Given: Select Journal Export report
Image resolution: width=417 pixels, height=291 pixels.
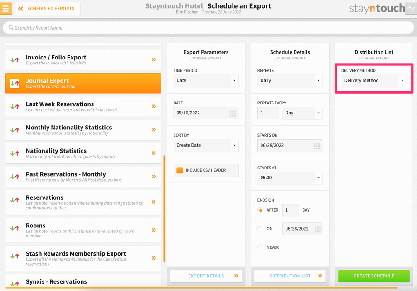Looking at the screenshot, I should [x=83, y=83].
